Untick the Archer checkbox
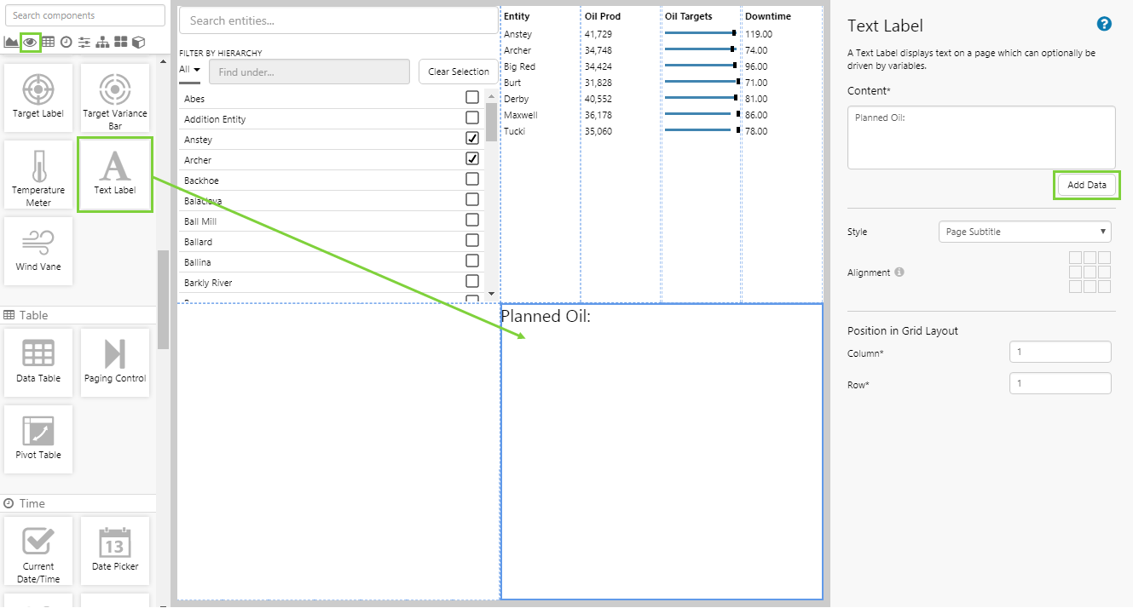The height and width of the screenshot is (608, 1133). [472, 158]
